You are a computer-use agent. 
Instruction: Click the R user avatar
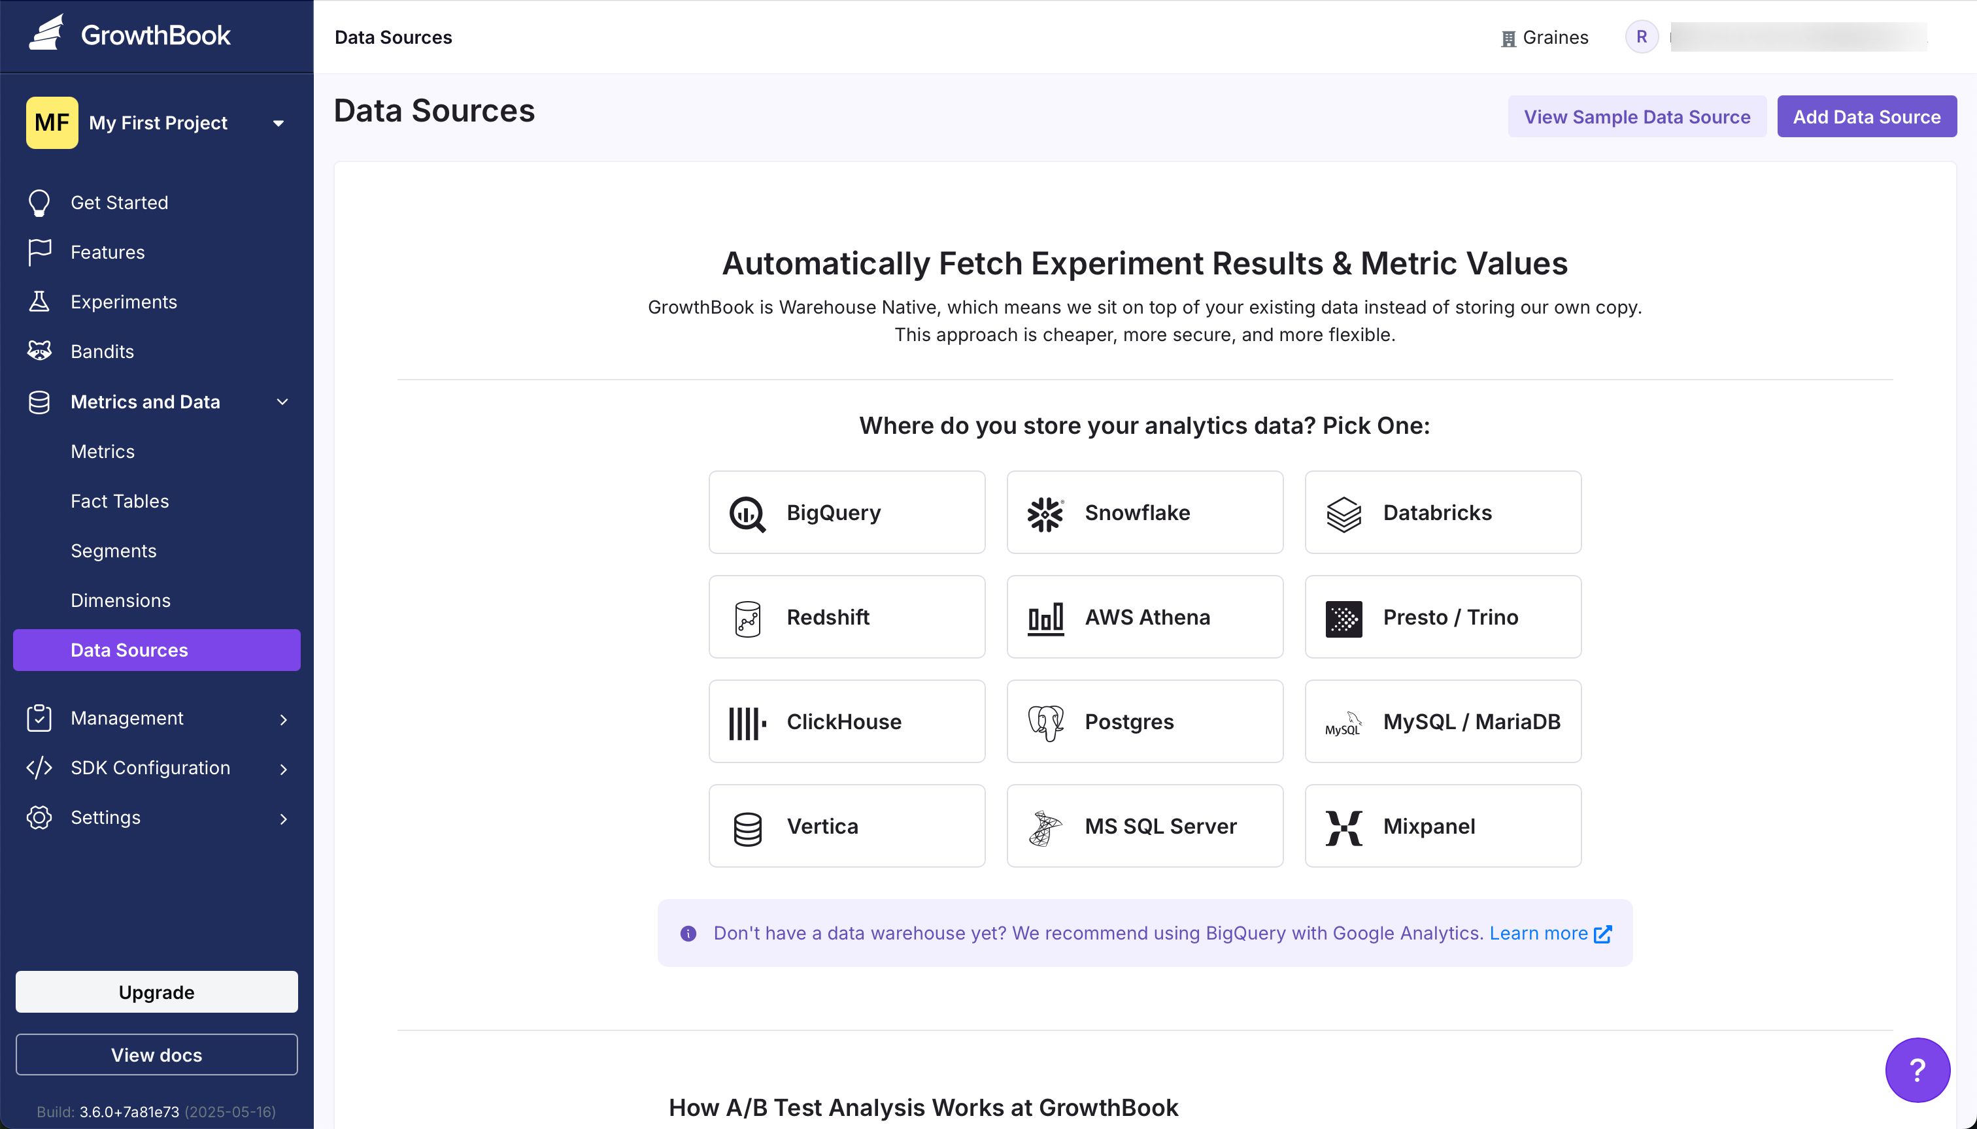coord(1642,37)
